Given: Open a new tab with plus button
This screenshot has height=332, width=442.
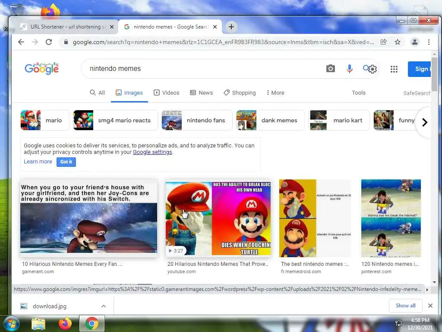Looking at the screenshot, I should point(231,27).
